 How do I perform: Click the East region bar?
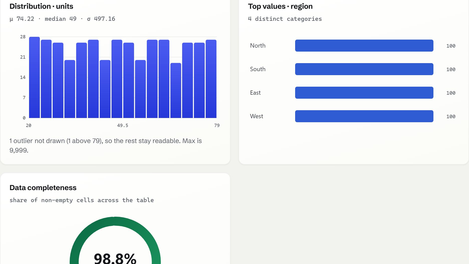click(364, 93)
